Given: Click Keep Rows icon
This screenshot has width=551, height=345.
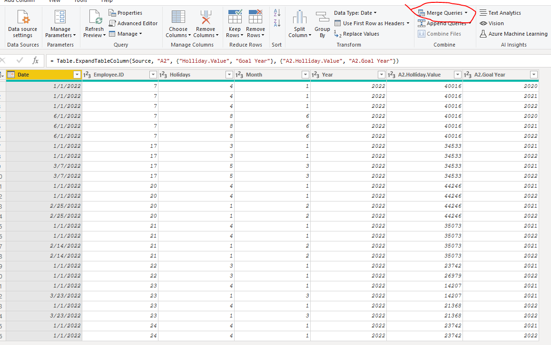Looking at the screenshot, I should (x=235, y=17).
